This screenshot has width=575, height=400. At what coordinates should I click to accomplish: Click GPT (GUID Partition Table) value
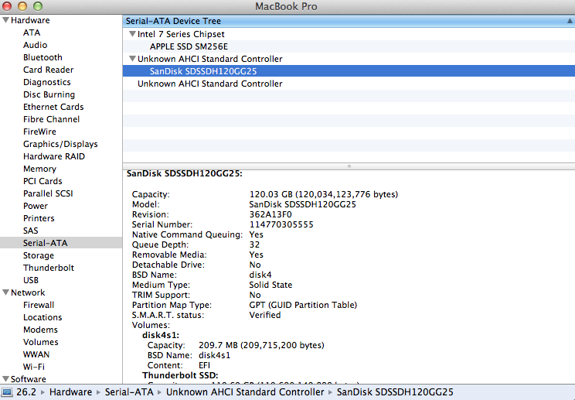303,305
